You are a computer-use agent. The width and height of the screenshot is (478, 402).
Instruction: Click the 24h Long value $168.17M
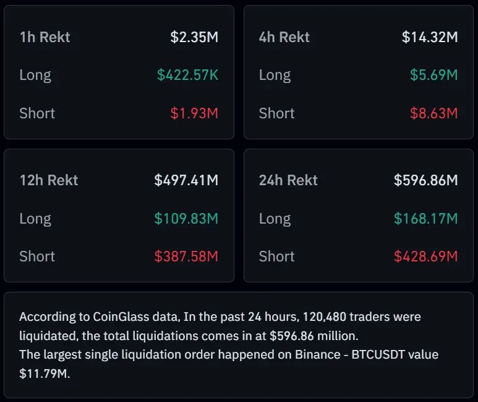coord(425,219)
